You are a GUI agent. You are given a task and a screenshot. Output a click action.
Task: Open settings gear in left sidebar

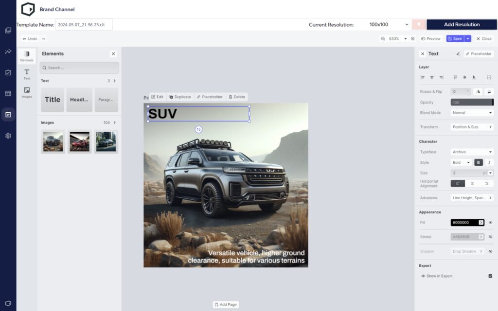[8, 136]
